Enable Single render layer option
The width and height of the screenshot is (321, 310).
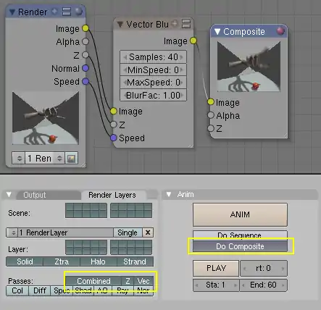coord(128,232)
